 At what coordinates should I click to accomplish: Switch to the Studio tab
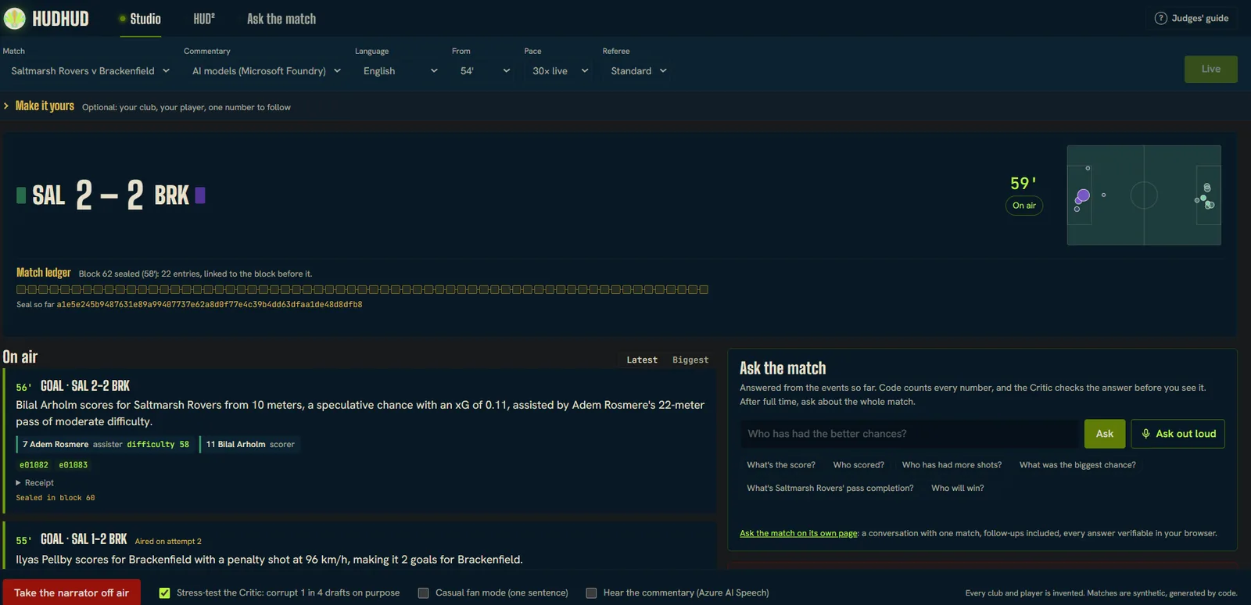(140, 19)
